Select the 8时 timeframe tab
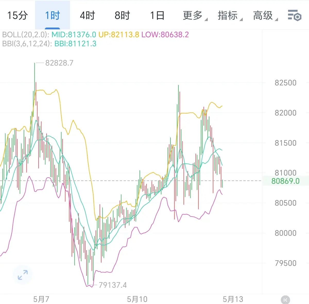309x304 pixels. click(122, 15)
